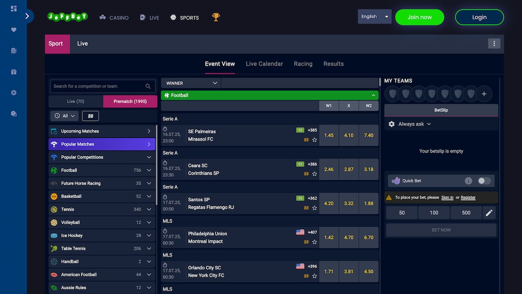522x294 pixels.
Task: Open bet builder for Palmeiras match
Action: (306, 140)
